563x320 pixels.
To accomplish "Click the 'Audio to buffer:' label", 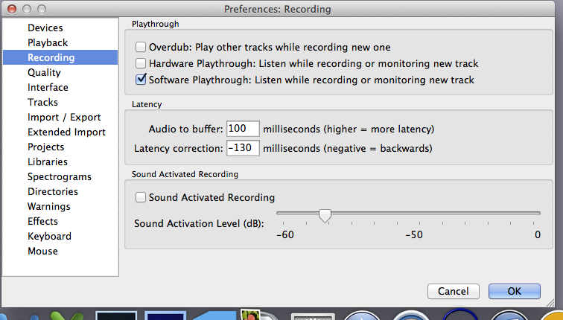I will [185, 129].
